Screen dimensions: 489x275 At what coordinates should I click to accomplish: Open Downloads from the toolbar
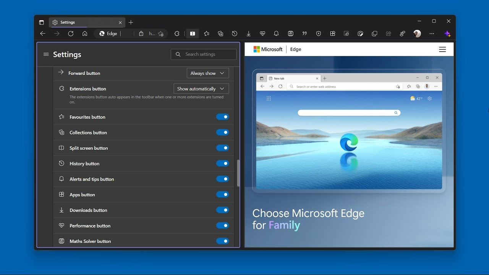(248, 34)
